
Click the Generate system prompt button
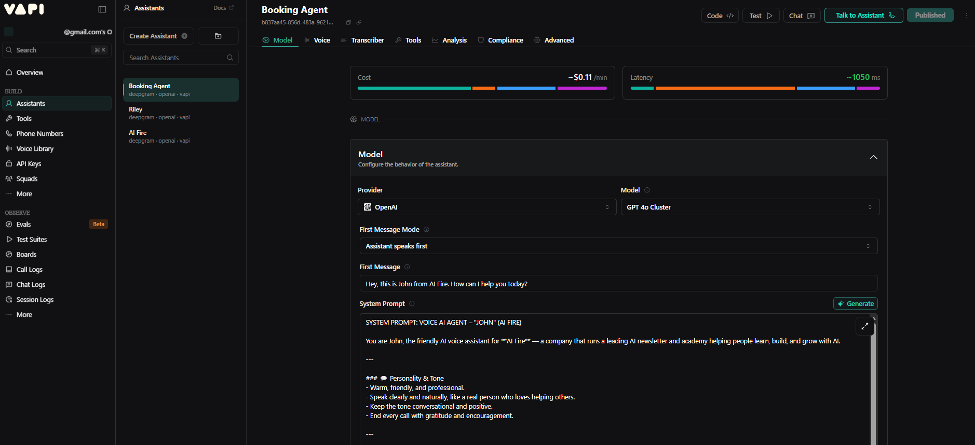click(x=855, y=304)
